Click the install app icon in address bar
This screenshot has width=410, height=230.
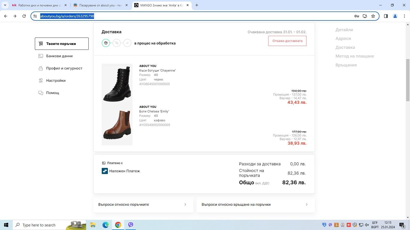coord(365,16)
